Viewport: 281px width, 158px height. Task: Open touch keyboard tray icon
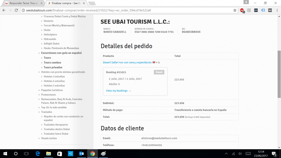click(248, 154)
